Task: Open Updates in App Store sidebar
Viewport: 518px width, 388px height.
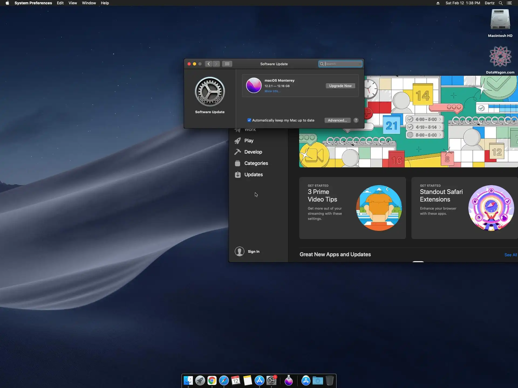Action: (x=253, y=175)
